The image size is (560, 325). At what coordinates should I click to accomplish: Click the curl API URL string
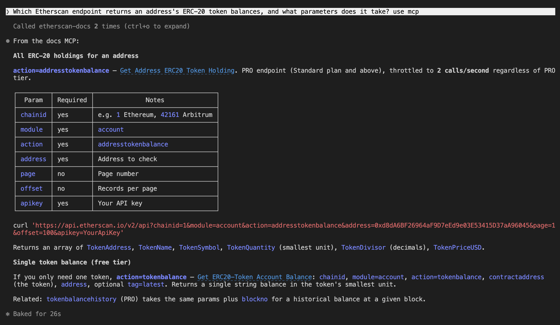tap(284, 229)
